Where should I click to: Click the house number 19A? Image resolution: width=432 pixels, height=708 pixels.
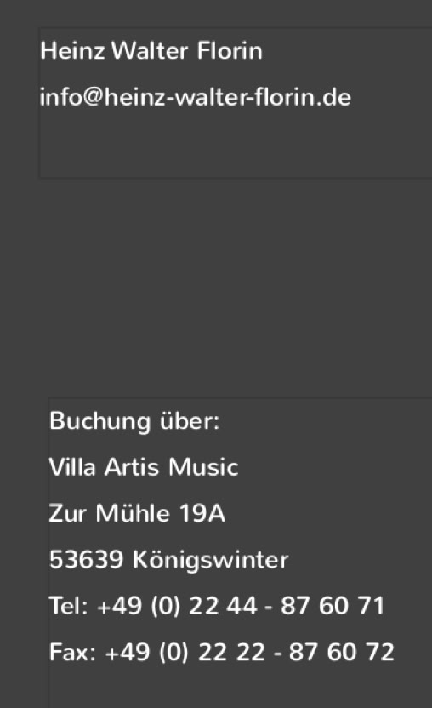point(202,513)
